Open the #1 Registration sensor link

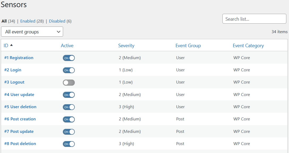click(x=19, y=58)
